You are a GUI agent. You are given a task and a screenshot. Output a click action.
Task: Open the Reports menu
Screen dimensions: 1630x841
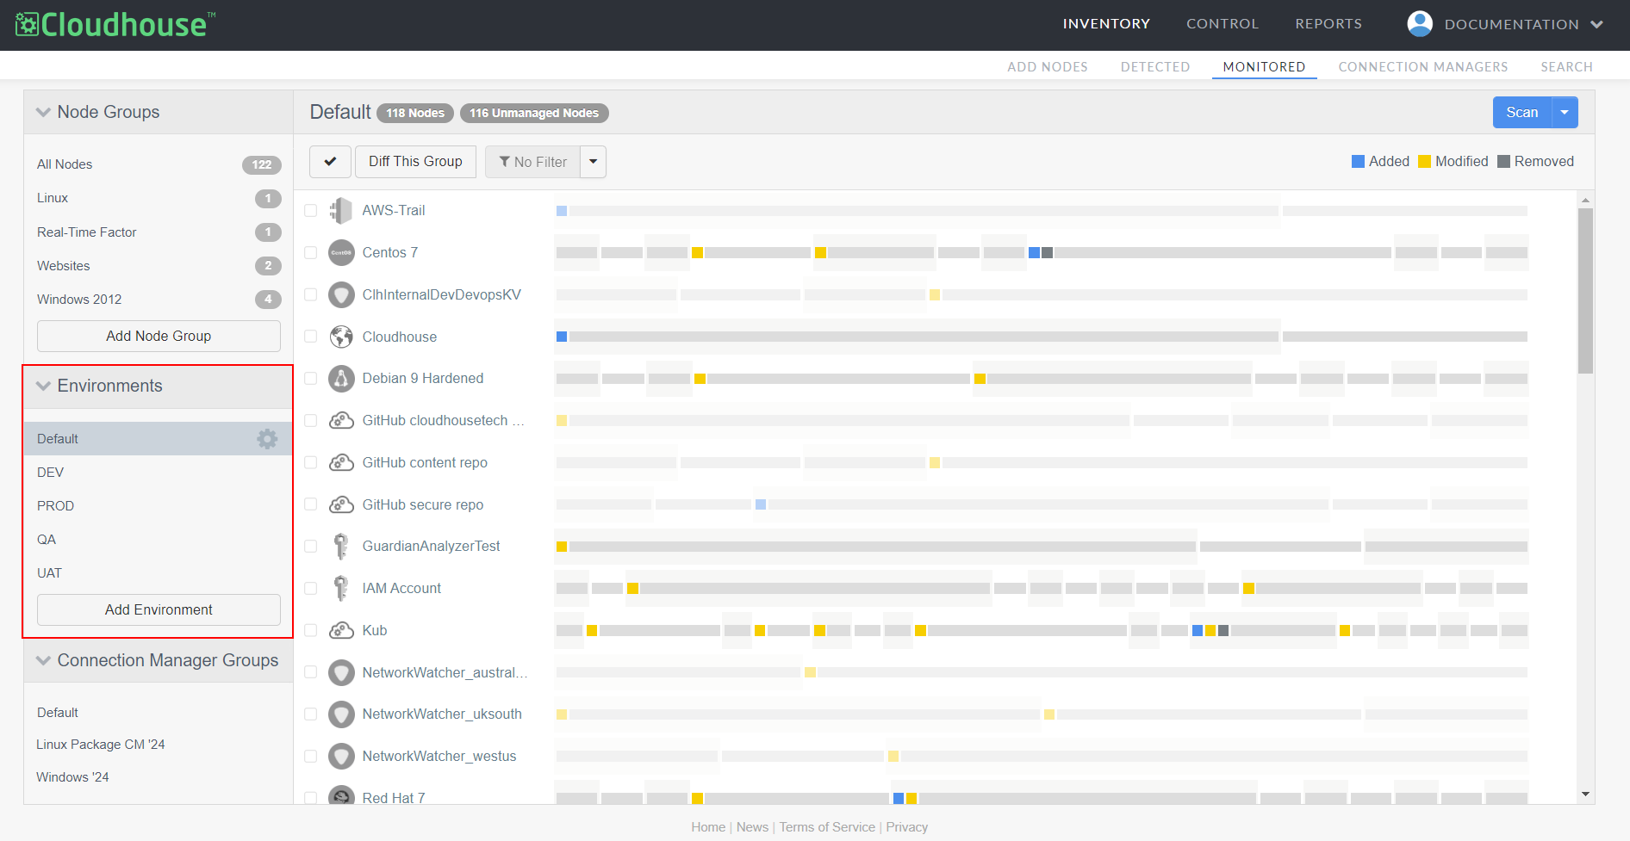(x=1328, y=24)
